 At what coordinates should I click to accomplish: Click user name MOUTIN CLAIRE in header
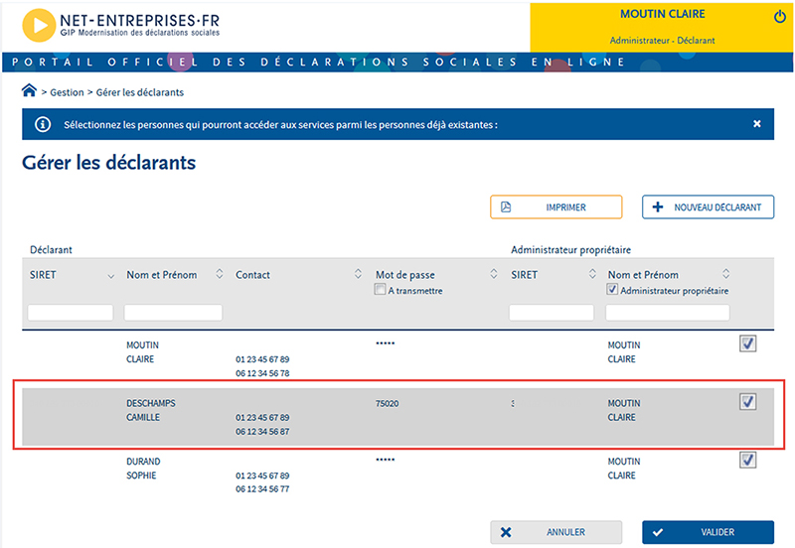point(662,14)
